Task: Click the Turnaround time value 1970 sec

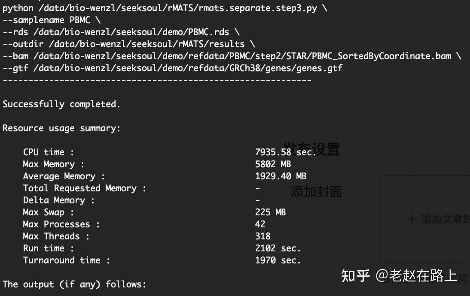Action: (x=278, y=260)
